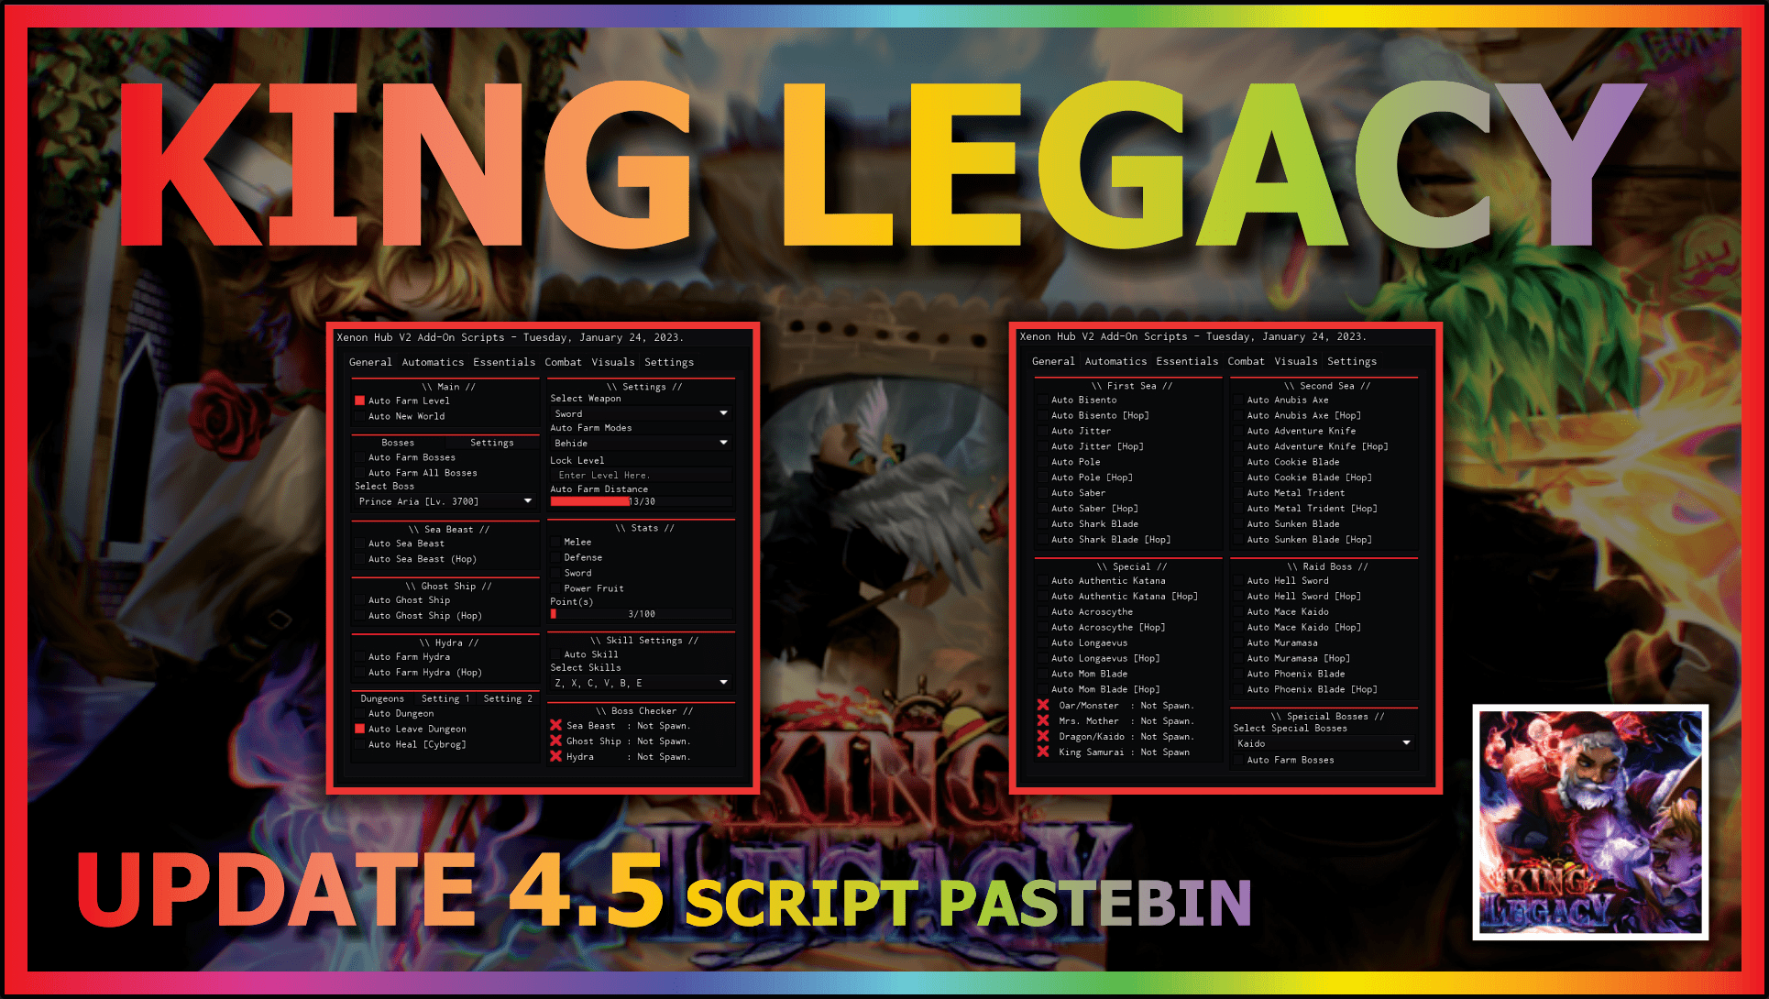Click Sea Beast status icon indicator

coord(554,727)
